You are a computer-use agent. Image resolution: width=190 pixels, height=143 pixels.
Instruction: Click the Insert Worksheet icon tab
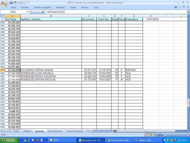tap(89, 131)
